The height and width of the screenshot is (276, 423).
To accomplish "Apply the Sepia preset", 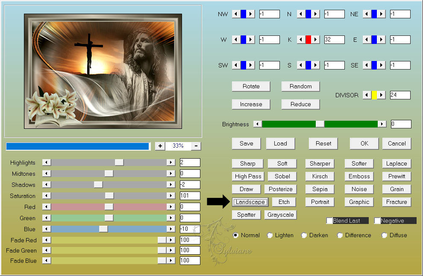I will pos(320,189).
